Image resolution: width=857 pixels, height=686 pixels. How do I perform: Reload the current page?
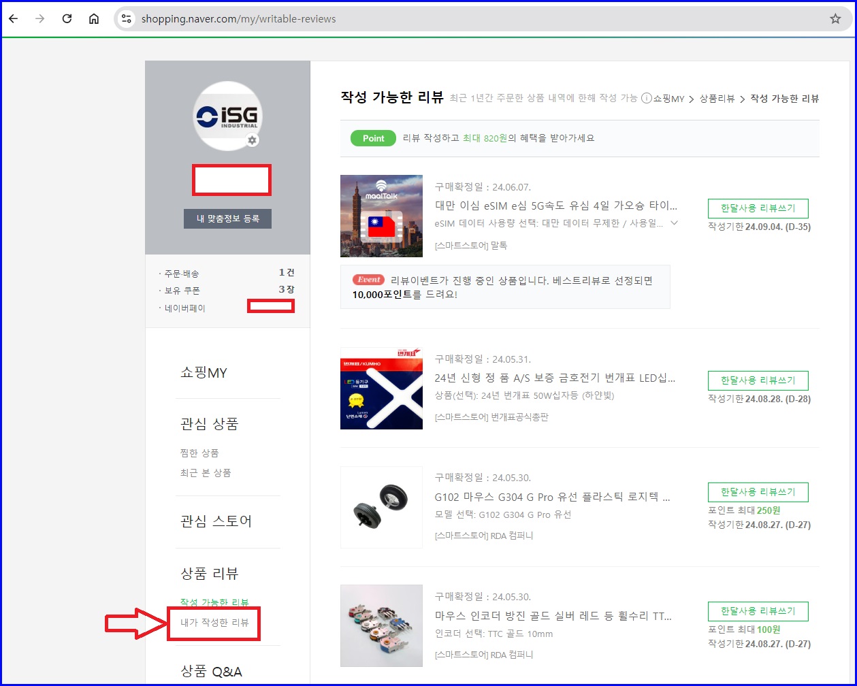(67, 19)
